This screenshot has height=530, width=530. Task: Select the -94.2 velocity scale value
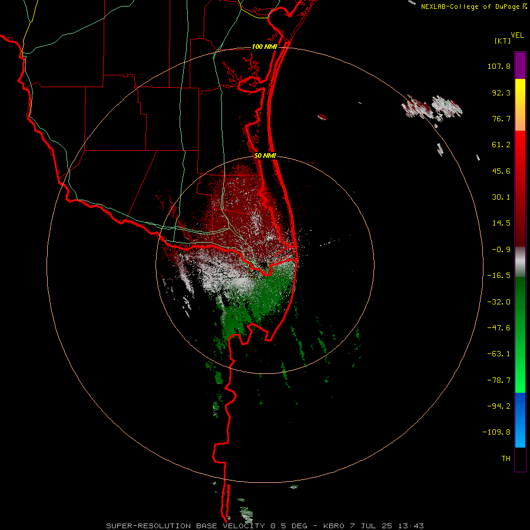tap(499, 406)
